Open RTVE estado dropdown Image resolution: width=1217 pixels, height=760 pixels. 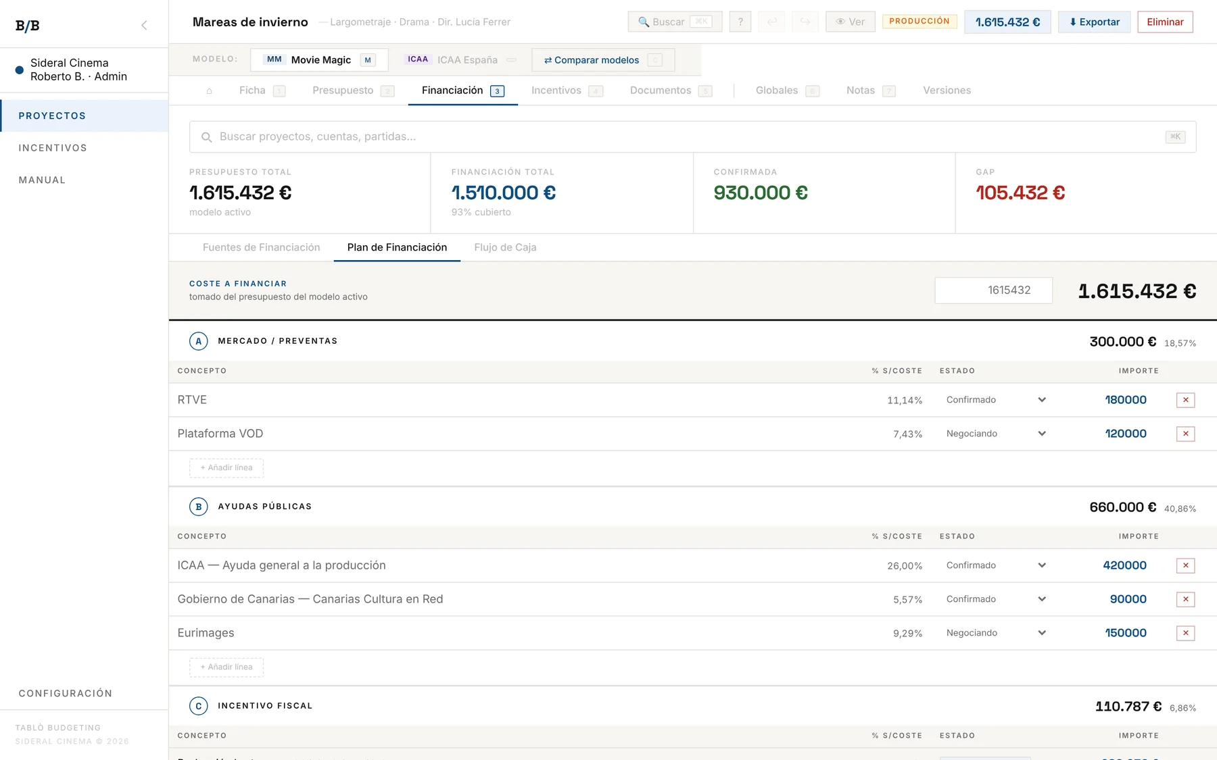pos(995,400)
